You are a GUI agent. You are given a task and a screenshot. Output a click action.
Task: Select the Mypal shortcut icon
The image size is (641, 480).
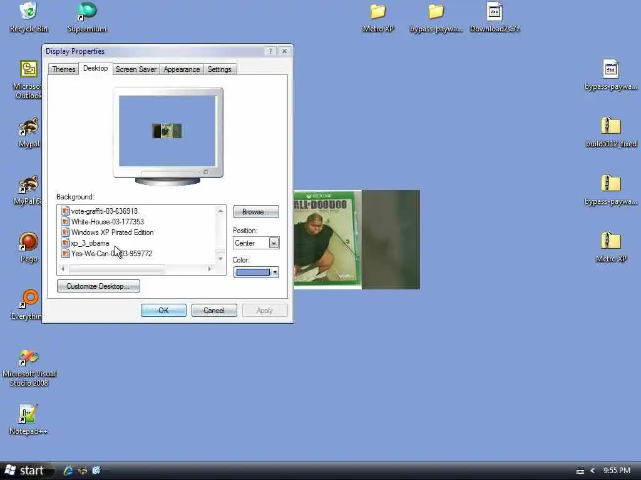(29, 132)
